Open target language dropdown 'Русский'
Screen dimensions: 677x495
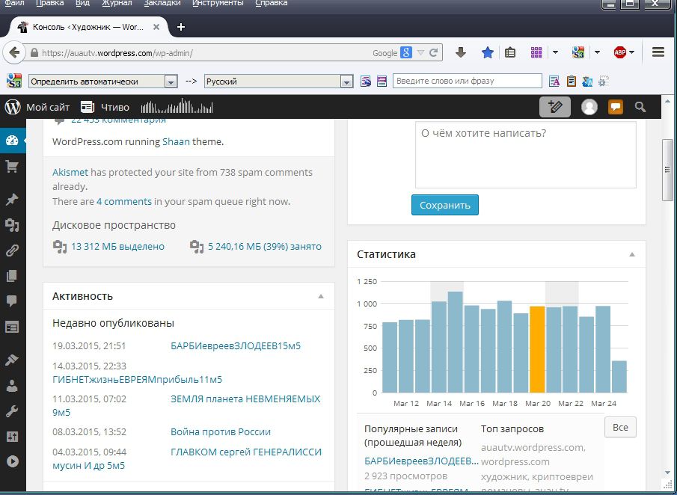pos(278,82)
